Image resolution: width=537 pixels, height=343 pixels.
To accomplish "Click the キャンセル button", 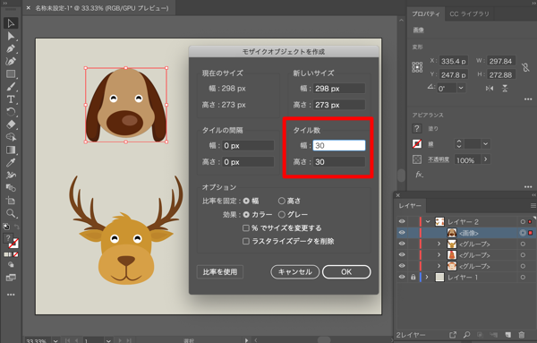I will pos(294,271).
